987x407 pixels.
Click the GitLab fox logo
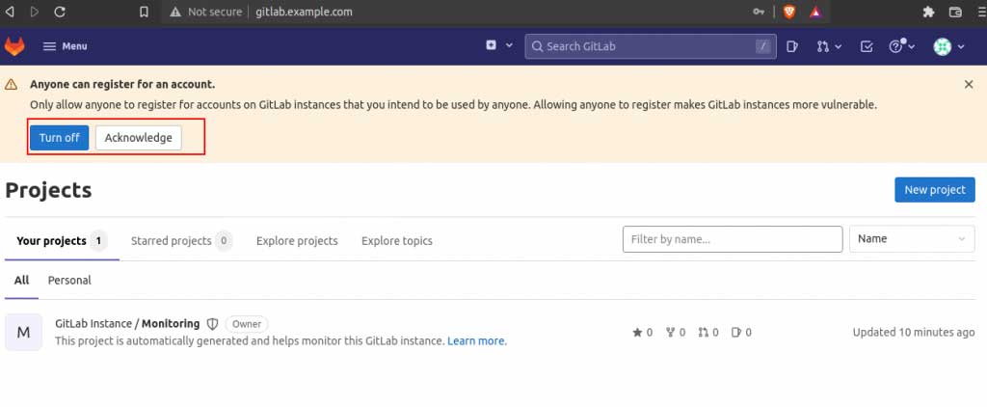[15, 46]
